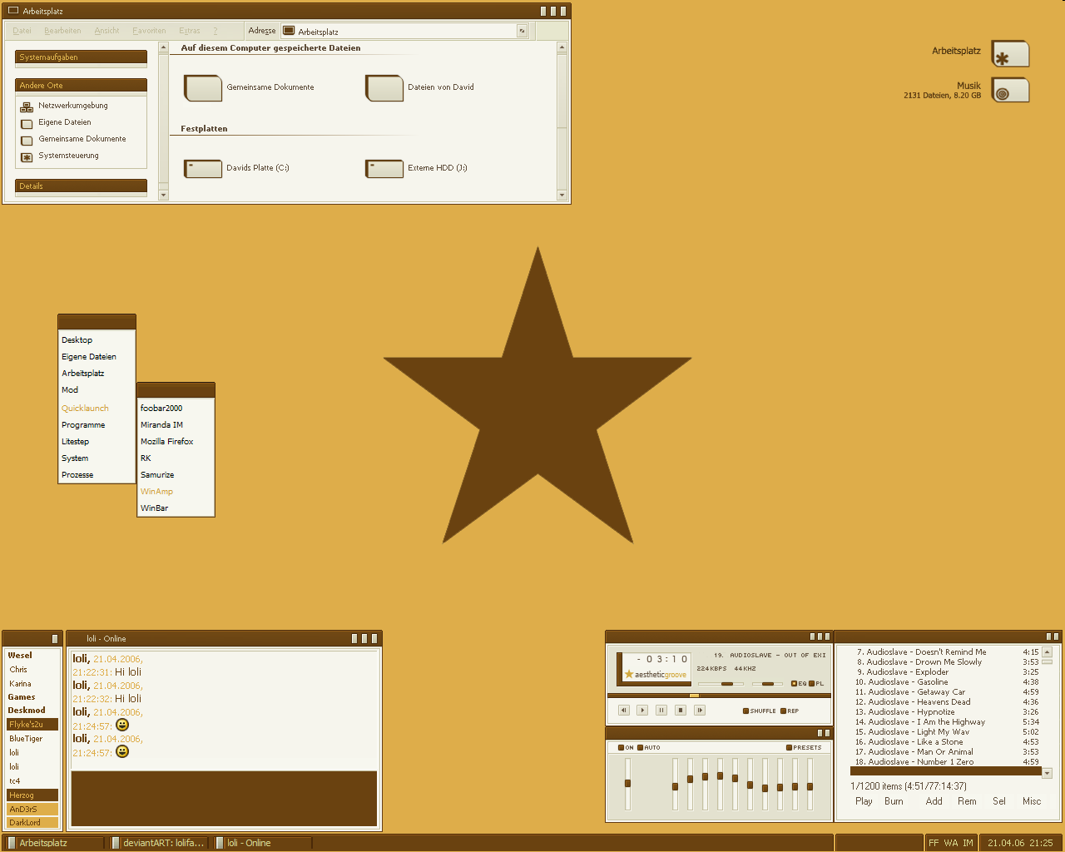Select Programme in the popup menu
1065x852 pixels.
click(83, 425)
